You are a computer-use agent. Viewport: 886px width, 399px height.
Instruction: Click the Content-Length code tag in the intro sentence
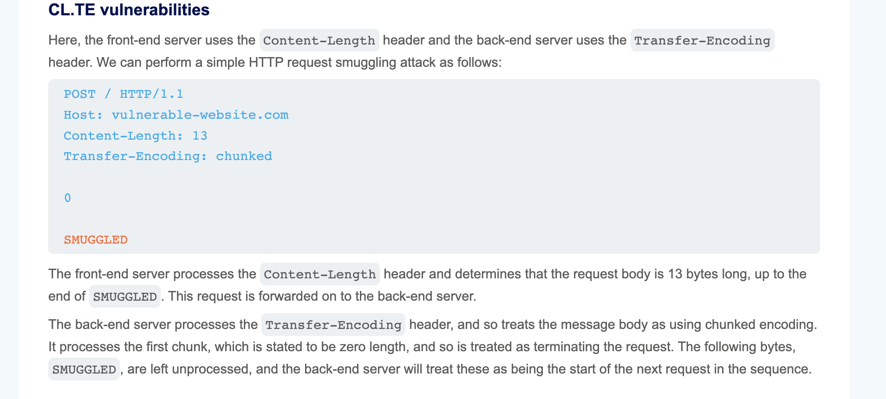(x=319, y=40)
